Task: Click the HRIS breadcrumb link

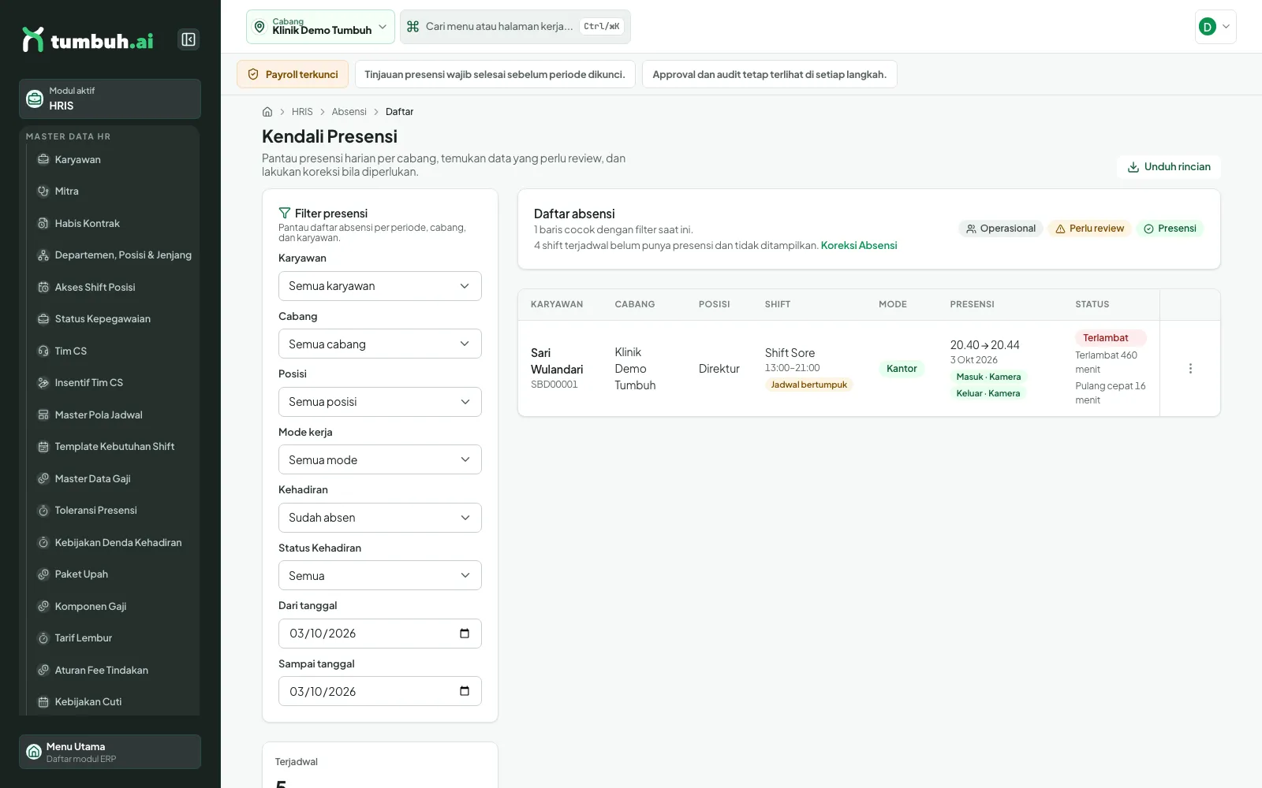Action: coord(302,112)
